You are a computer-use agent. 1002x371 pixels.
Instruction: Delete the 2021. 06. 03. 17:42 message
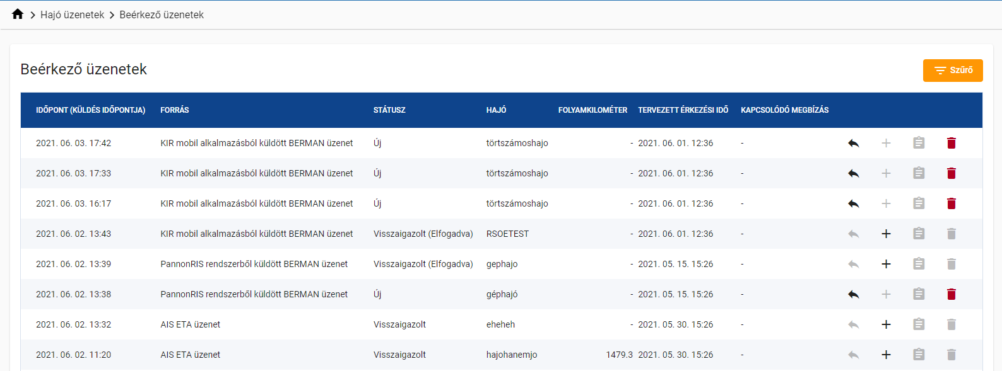tap(951, 143)
